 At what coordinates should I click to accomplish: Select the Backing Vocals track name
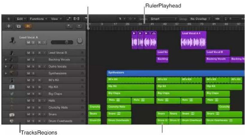coord(59,60)
